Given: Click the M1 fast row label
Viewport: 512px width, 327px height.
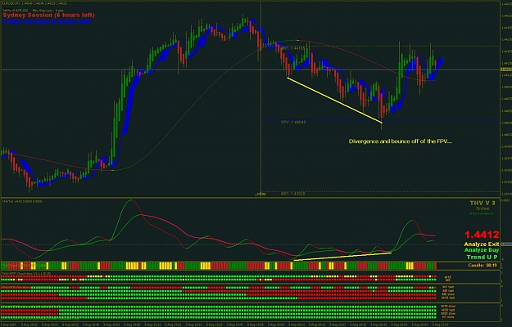Looking at the screenshot, I should tap(448, 287).
